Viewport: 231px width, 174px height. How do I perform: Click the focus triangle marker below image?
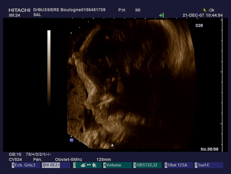click(112, 145)
